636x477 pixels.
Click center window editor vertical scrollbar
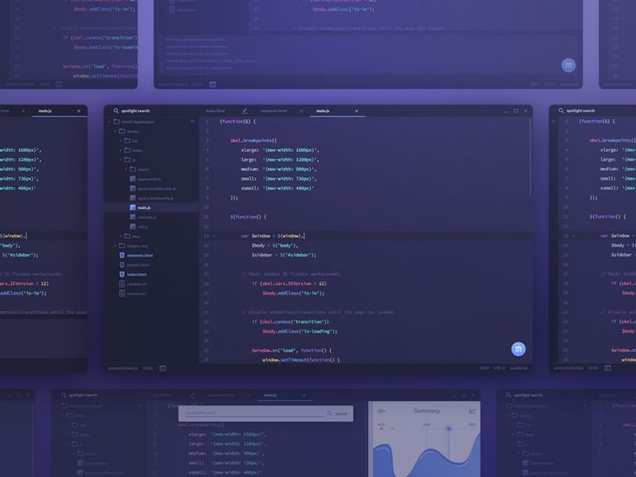(530, 156)
